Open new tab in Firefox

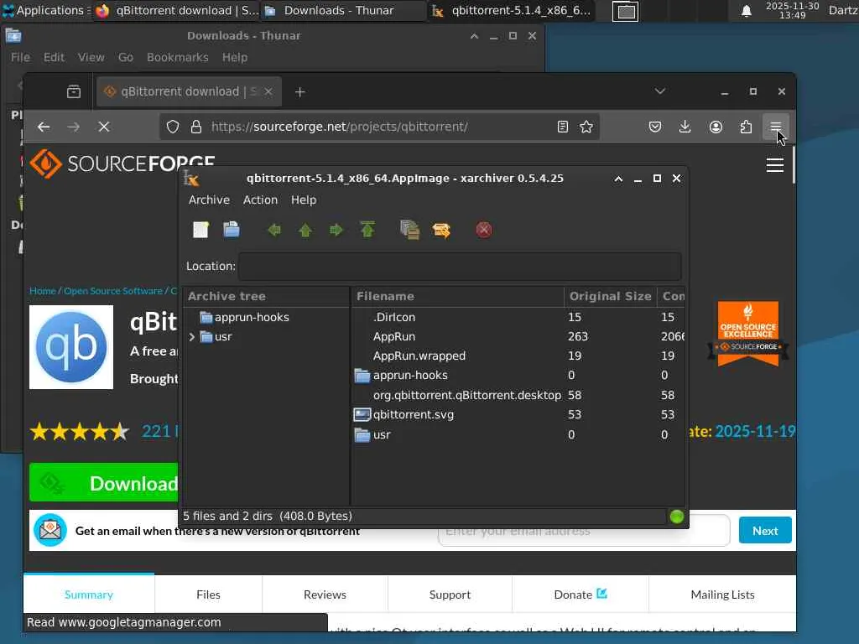299,92
